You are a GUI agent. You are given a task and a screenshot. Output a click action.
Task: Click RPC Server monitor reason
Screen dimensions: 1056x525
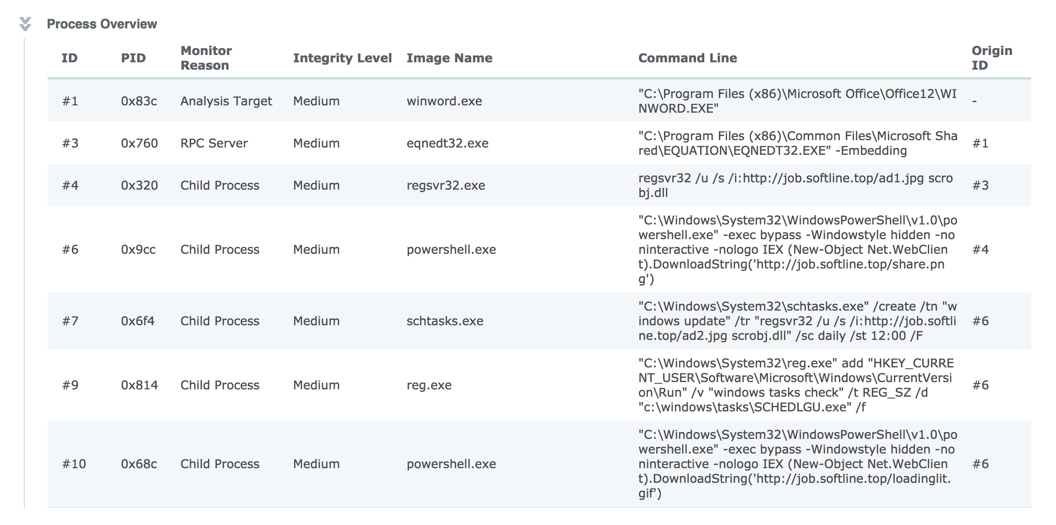click(x=214, y=143)
